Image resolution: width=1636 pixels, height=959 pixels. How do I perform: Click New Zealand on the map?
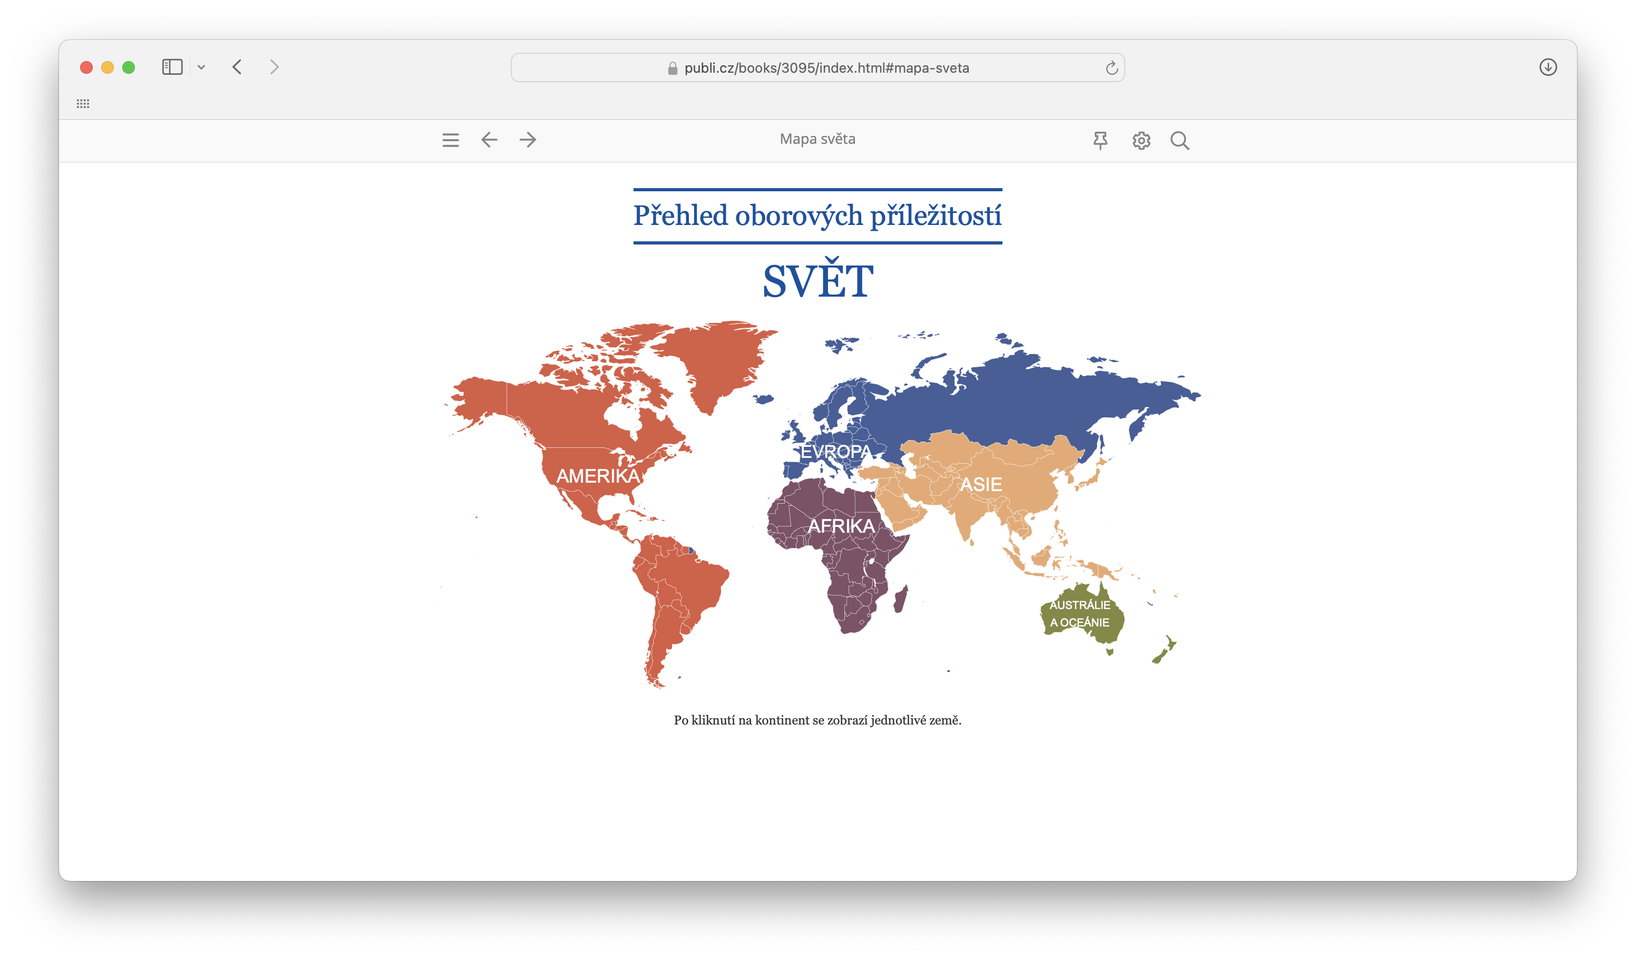(1165, 650)
